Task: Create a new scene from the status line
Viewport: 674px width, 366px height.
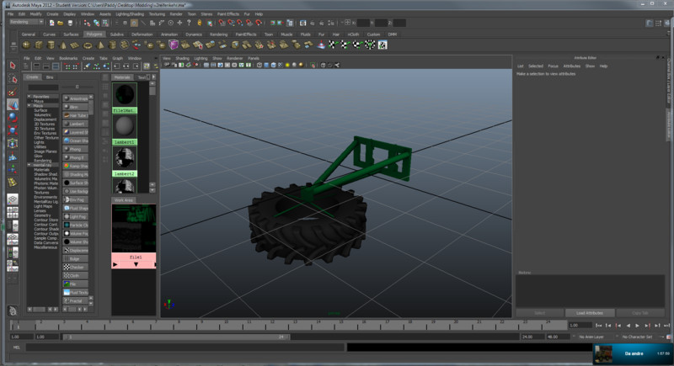Action: click(51, 23)
